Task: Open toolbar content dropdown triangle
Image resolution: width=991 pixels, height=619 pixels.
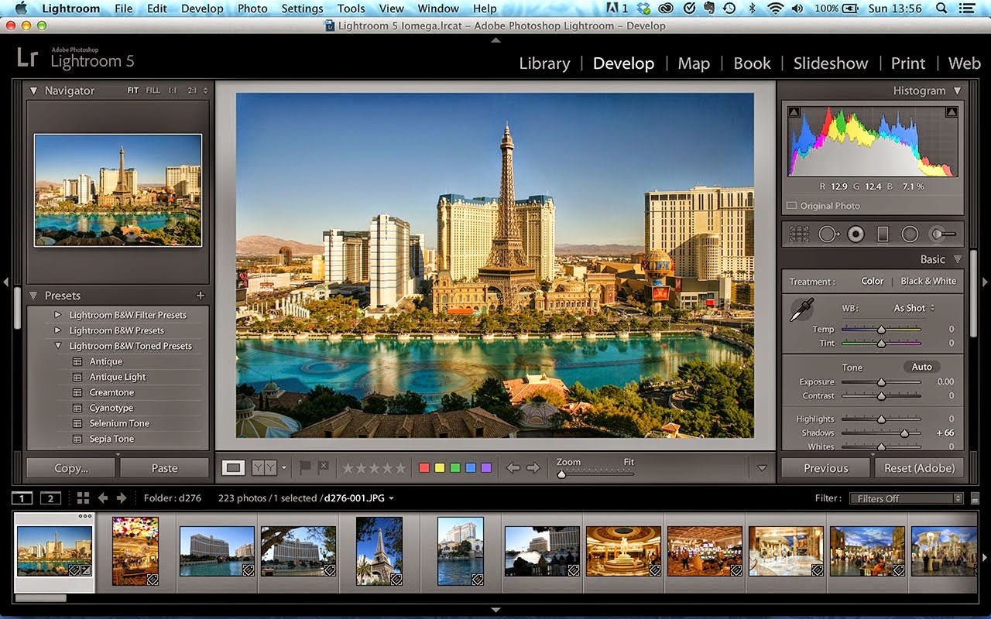Action: tap(762, 468)
